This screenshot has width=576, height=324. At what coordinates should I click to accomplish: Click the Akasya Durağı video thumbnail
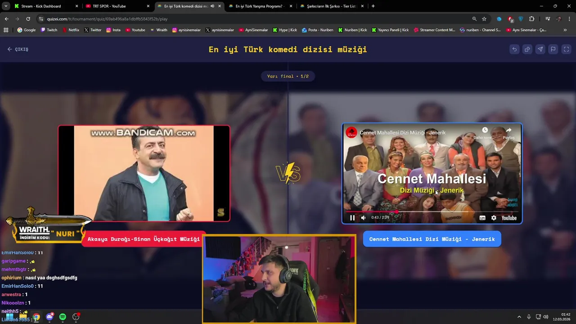[x=144, y=173]
